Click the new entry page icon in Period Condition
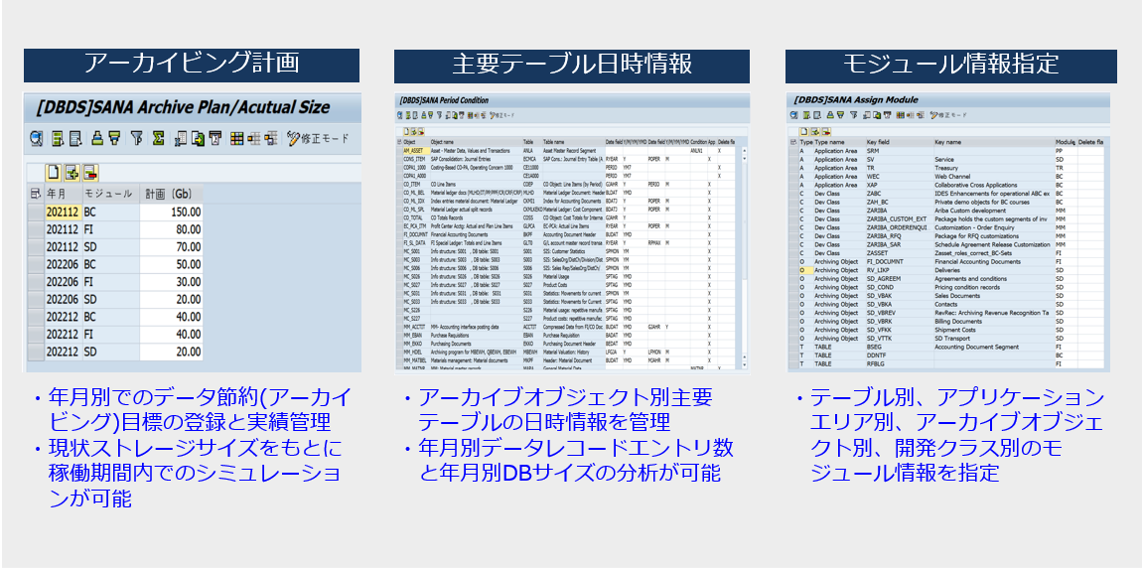The image size is (1142, 568). coord(407,132)
